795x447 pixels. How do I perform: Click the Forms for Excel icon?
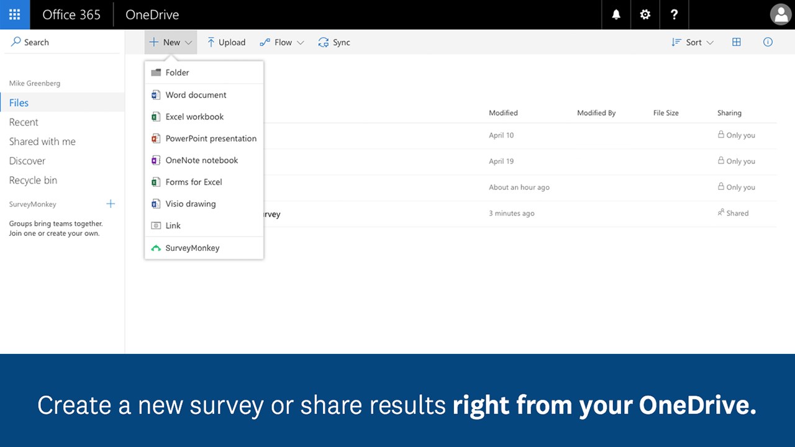(156, 182)
